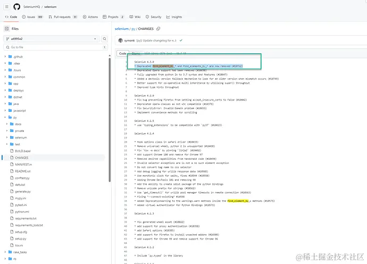
Task: Open py breadcrumb link
Action: point(134,29)
